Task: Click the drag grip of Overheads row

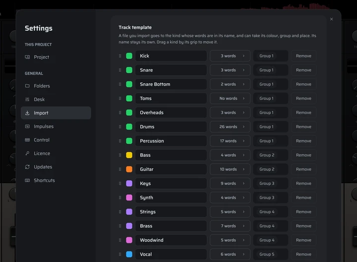Action: [x=120, y=112]
